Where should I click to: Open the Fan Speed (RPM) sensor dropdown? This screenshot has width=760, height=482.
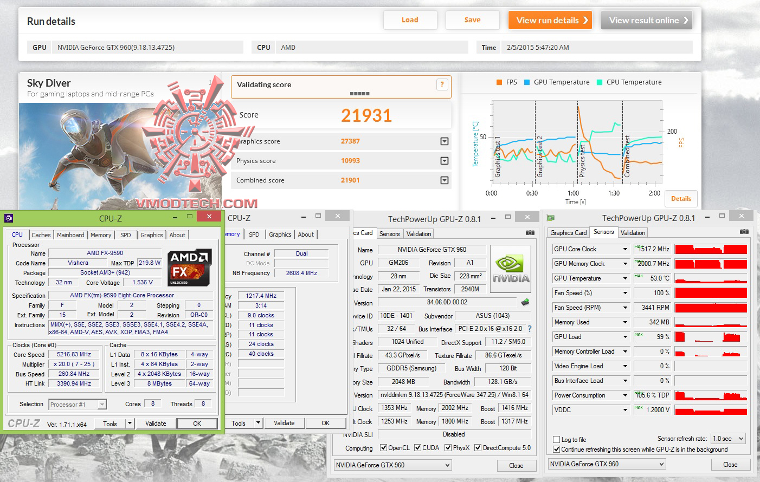625,308
